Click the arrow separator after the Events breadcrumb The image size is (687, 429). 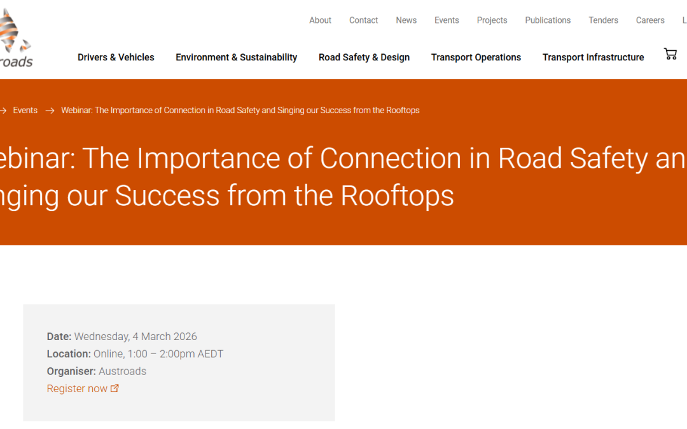pyautogui.click(x=48, y=110)
